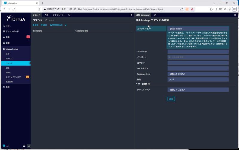Open settings gear in sidebar footer
Image resolution: width=239 pixels, height=150 pixels.
(x=24, y=146)
